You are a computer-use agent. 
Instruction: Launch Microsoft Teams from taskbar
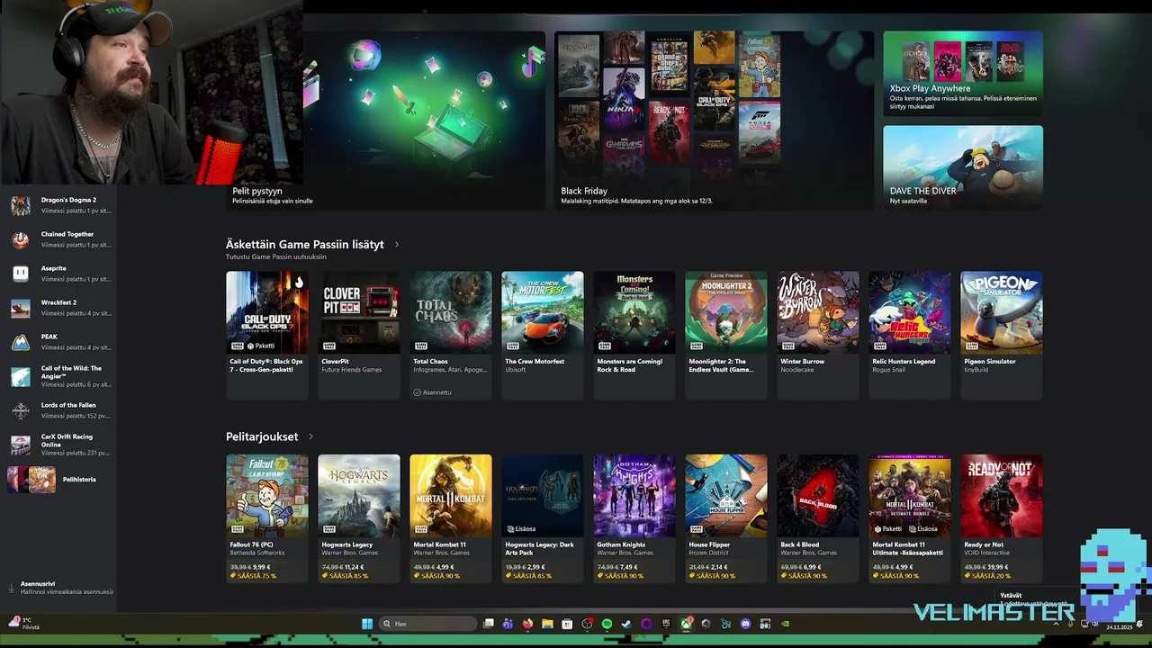[508, 624]
